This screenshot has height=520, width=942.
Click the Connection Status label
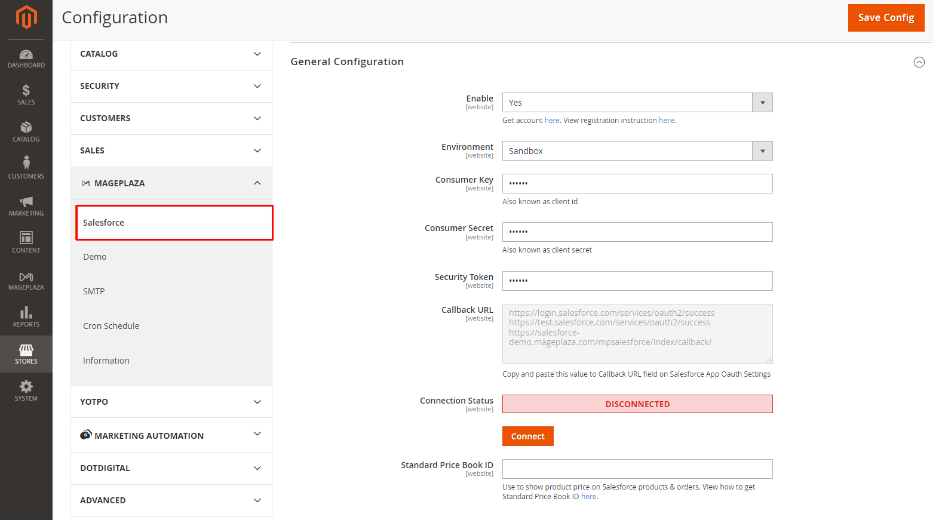coord(456,401)
